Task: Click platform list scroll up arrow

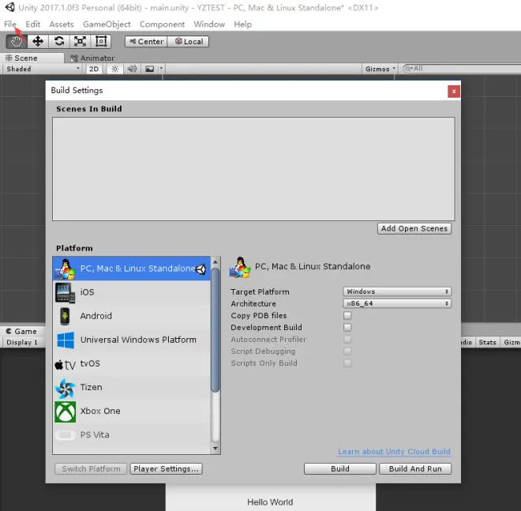Action: (215, 262)
